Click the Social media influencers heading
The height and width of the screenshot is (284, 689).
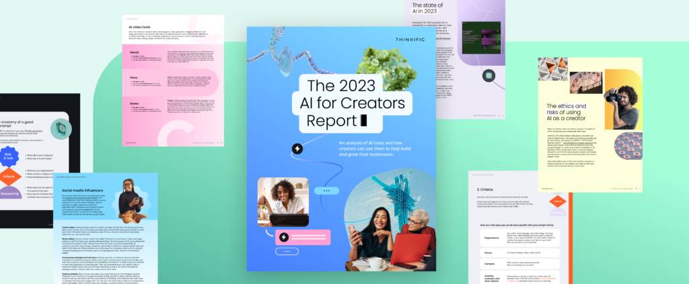84,191
